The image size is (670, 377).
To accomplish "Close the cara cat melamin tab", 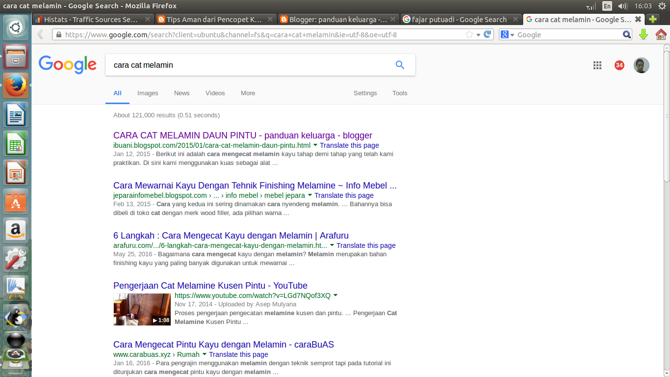I will [638, 20].
